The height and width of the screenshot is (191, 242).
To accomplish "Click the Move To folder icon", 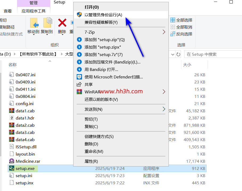I will pos(34,23).
